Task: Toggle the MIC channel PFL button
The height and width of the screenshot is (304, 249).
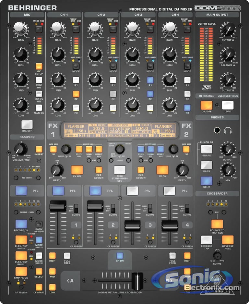Action: tap(21, 191)
